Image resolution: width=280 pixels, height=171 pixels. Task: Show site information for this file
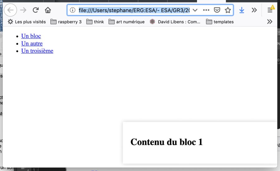coord(73,10)
